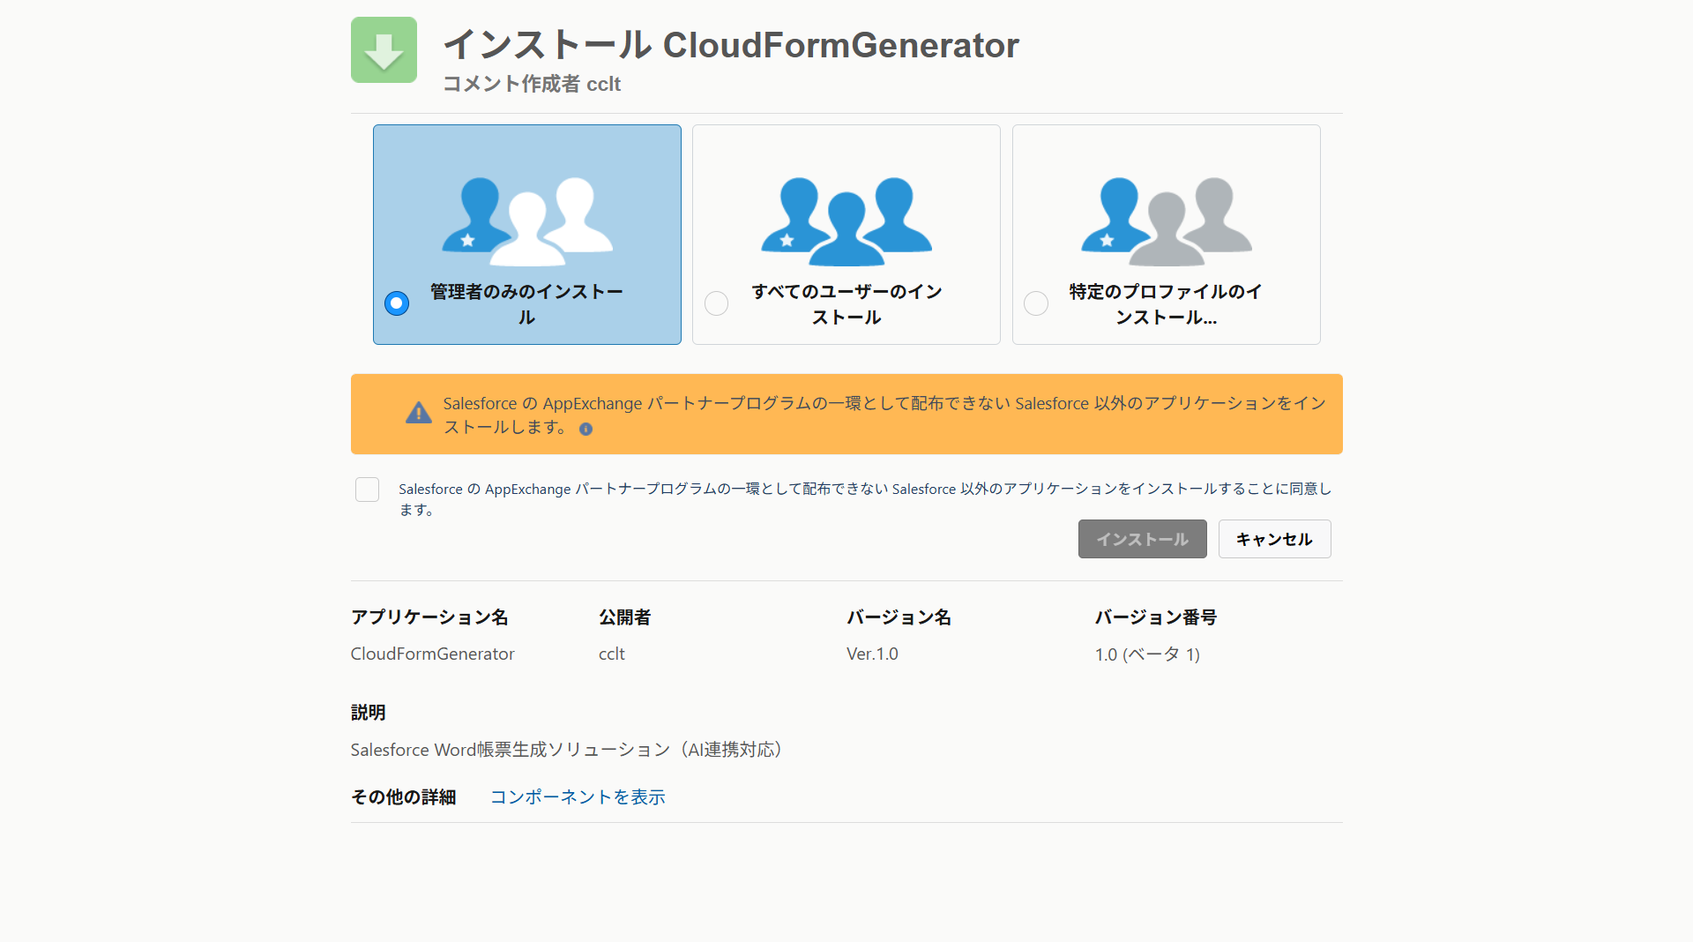Image resolution: width=1693 pixels, height=942 pixels.
Task: Click the cclt publisher value
Action: click(x=611, y=654)
